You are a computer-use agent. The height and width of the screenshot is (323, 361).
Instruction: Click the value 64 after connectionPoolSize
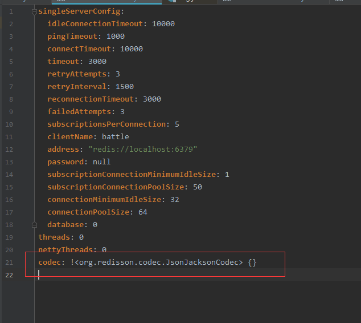143,212
